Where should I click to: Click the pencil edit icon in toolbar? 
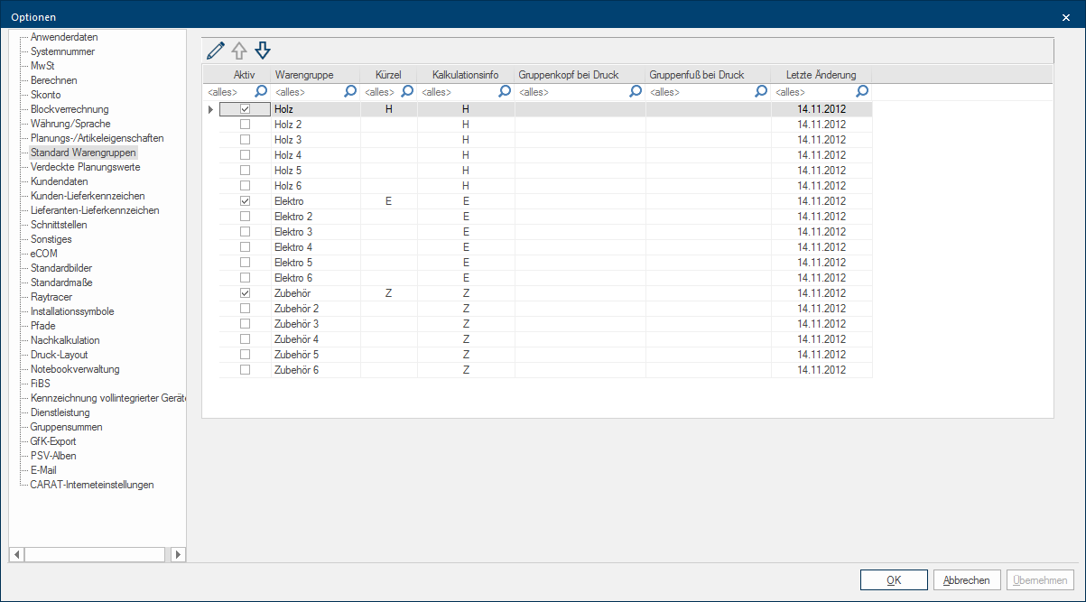tap(215, 51)
